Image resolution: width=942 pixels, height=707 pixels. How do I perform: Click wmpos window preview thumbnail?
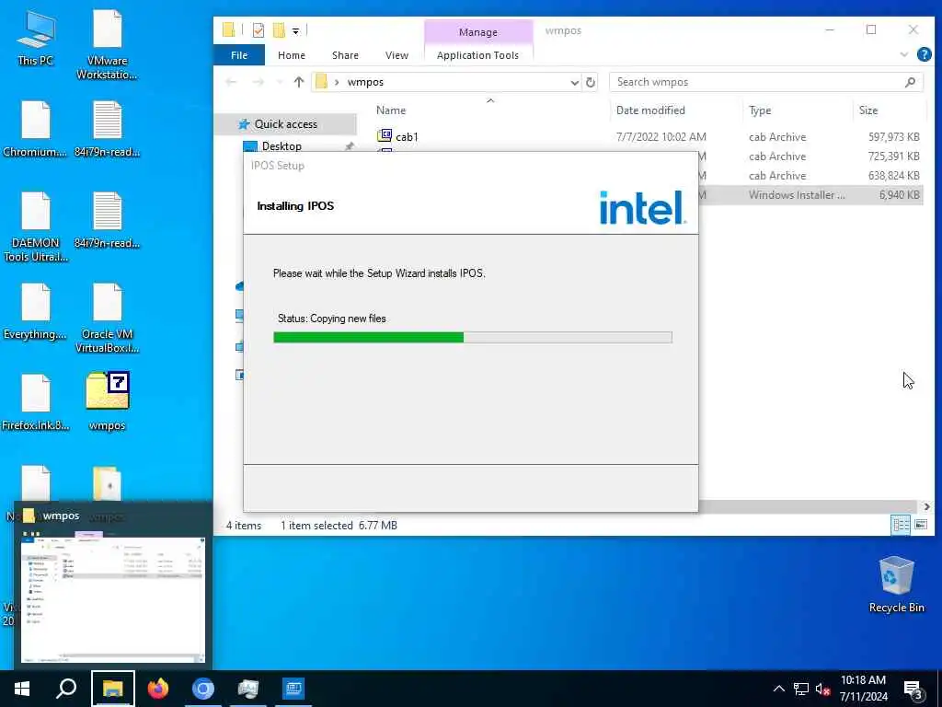click(x=113, y=600)
